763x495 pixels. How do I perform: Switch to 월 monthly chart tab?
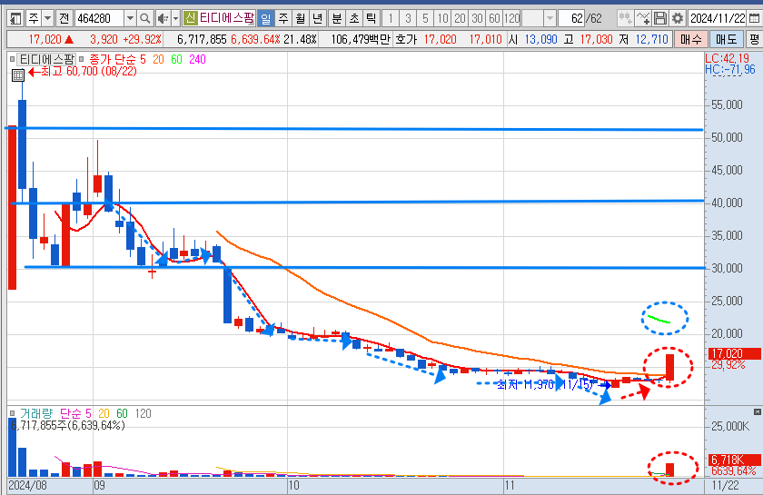(x=301, y=18)
